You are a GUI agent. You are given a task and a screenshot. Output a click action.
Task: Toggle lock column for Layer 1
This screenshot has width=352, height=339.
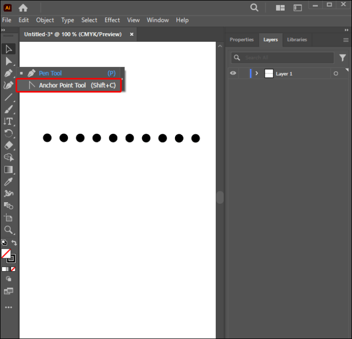243,74
